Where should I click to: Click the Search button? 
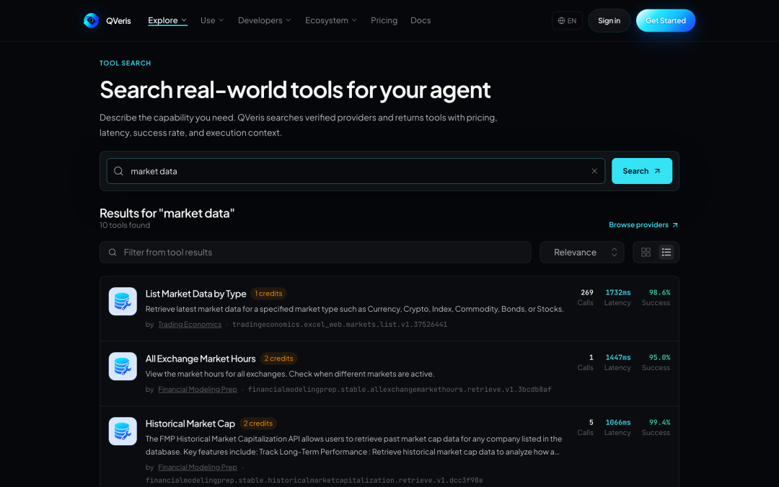click(642, 171)
